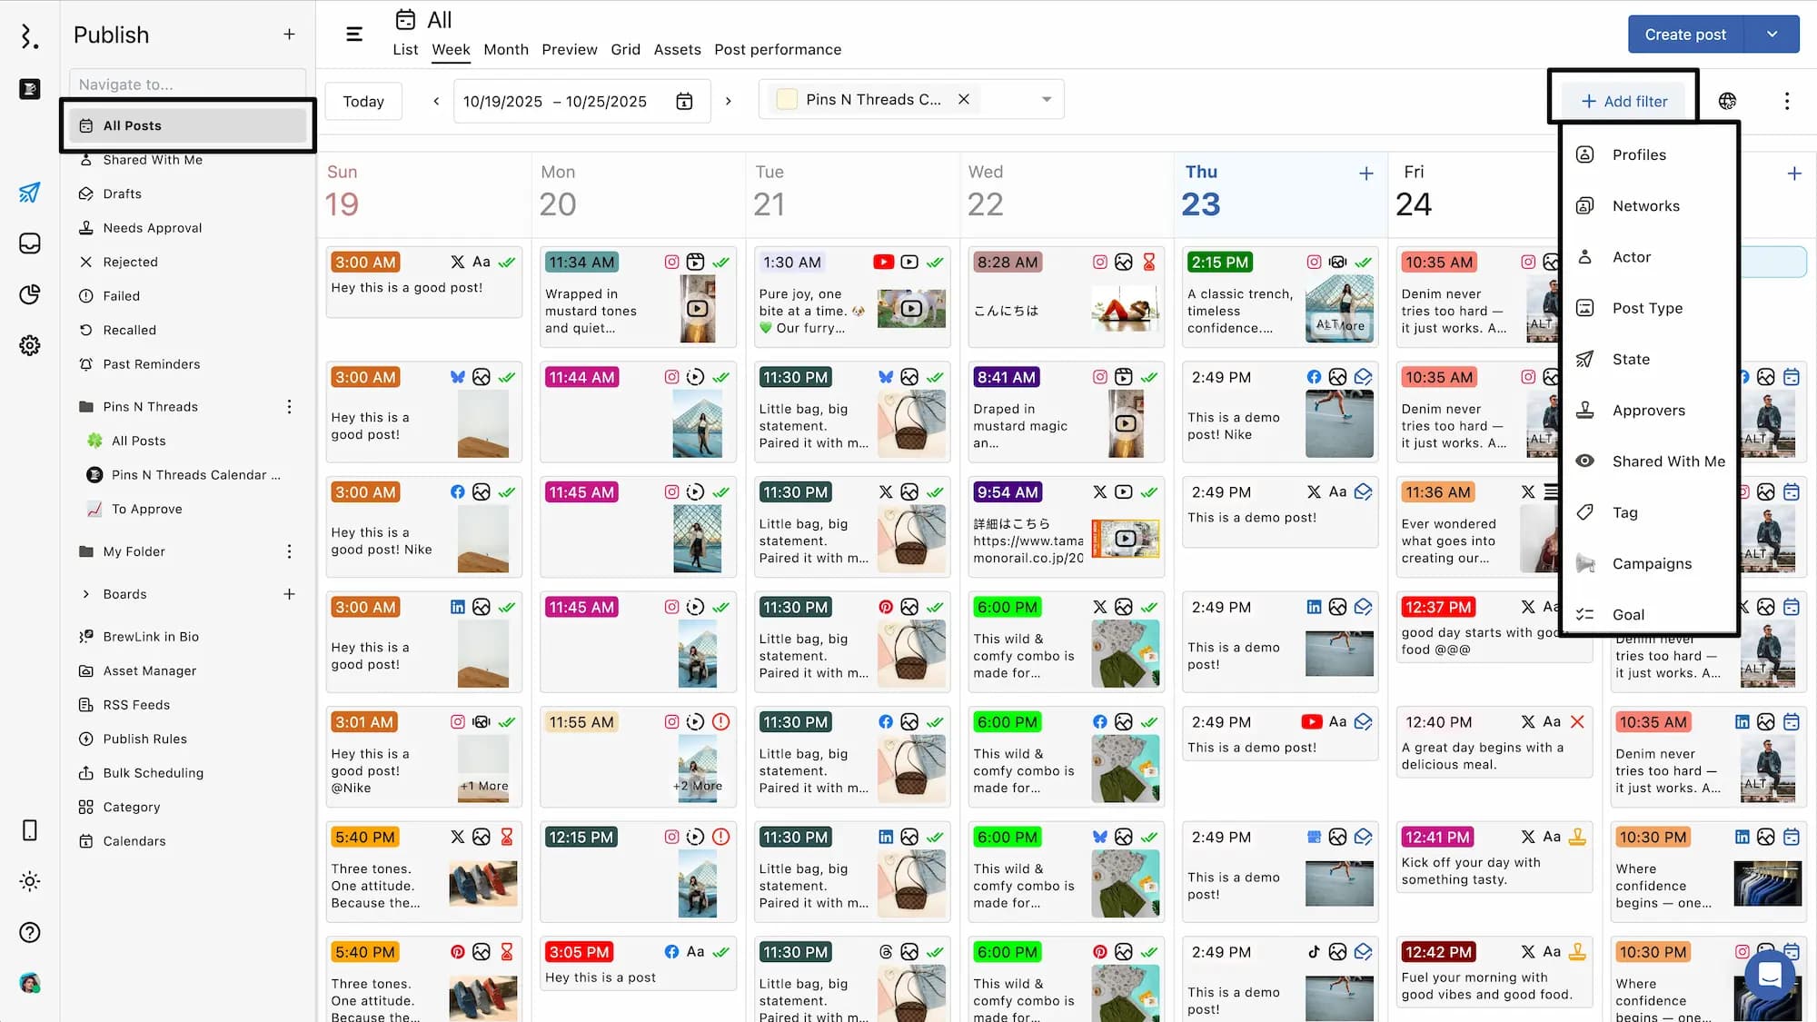This screenshot has width=1817, height=1022.
Task: Open the vertical three-dot options menu
Action: pos(1786,101)
